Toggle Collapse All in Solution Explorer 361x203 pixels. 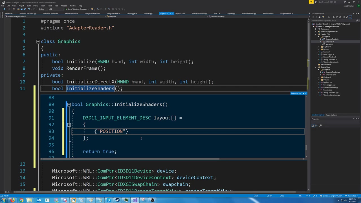pyautogui.click(x=337, y=17)
